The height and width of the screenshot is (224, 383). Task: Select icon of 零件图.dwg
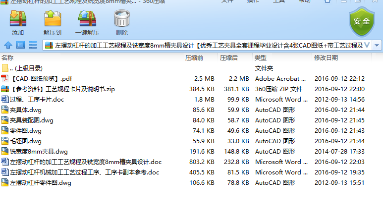pos(5,130)
